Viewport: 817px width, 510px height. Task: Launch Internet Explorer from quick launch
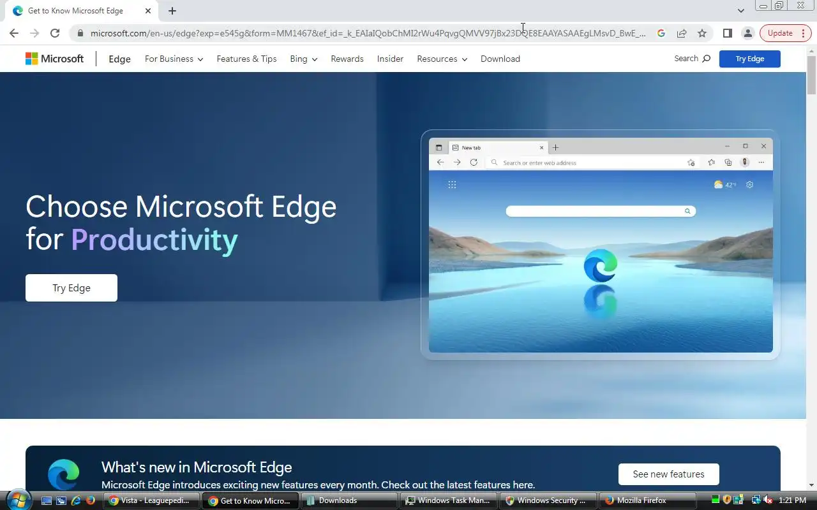76,500
